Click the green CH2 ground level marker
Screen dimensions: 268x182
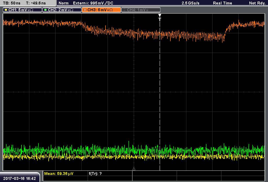6,151
